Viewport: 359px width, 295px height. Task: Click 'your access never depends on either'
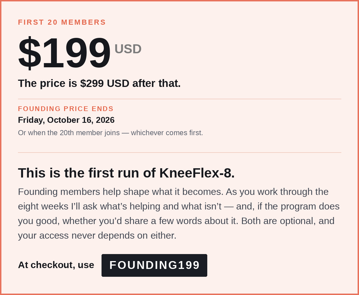(97, 236)
